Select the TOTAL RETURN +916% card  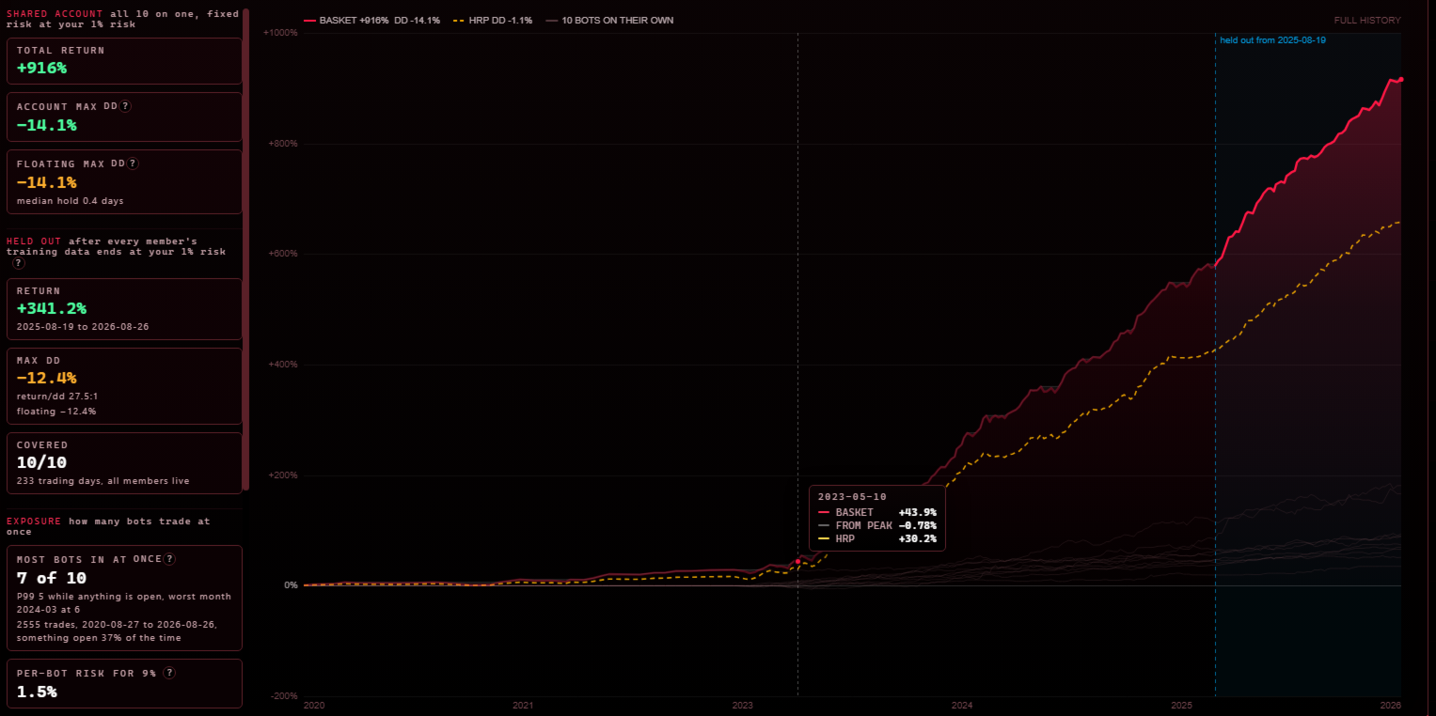(124, 61)
